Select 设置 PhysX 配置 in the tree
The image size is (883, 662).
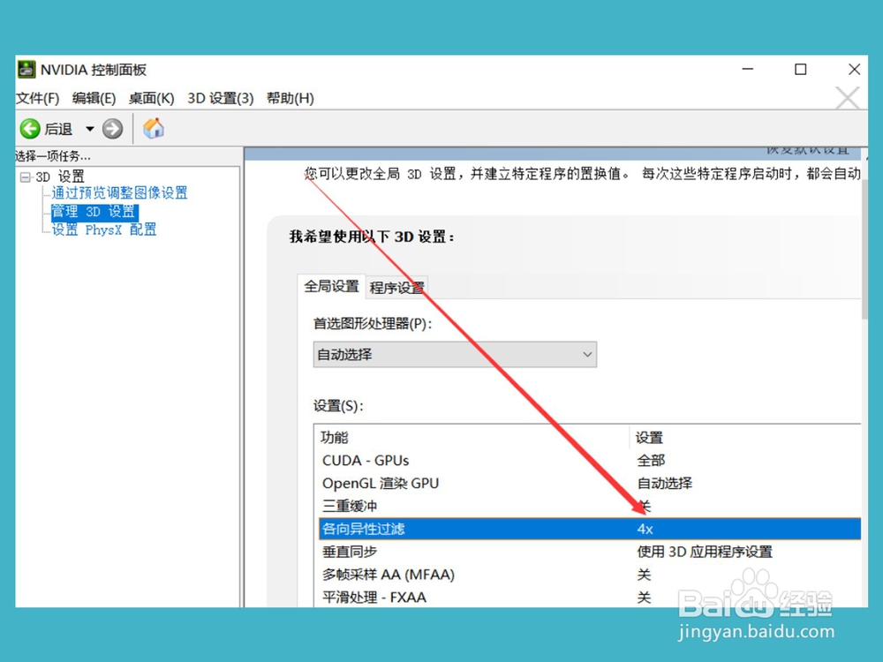104,229
